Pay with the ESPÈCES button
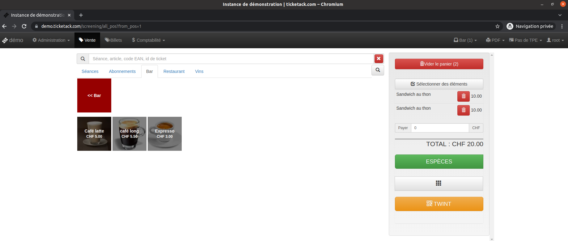Image resolution: width=568 pixels, height=241 pixels. (439, 162)
